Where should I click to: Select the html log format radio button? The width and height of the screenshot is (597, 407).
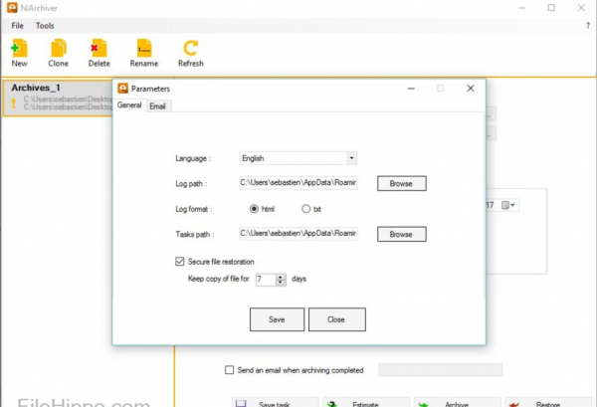pos(254,209)
